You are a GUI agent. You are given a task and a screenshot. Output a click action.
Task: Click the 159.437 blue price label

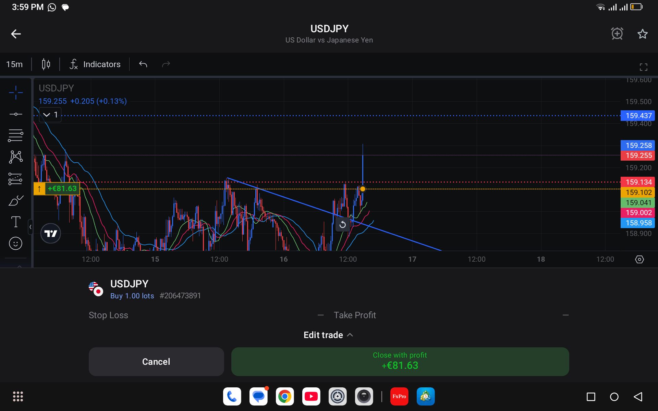(638, 116)
